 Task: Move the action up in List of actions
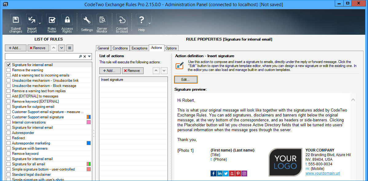(x=156, y=71)
